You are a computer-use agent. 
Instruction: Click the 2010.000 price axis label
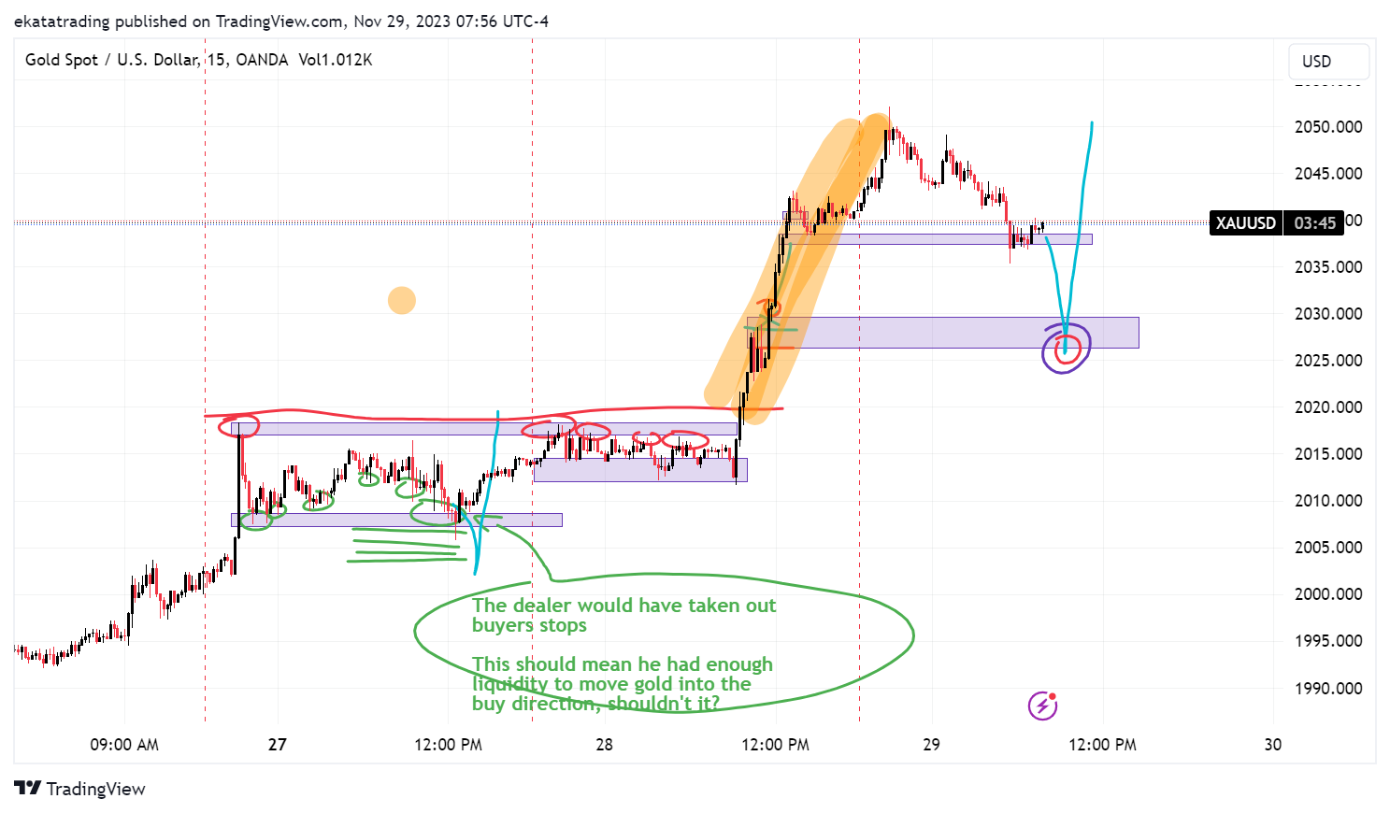coord(1328,501)
